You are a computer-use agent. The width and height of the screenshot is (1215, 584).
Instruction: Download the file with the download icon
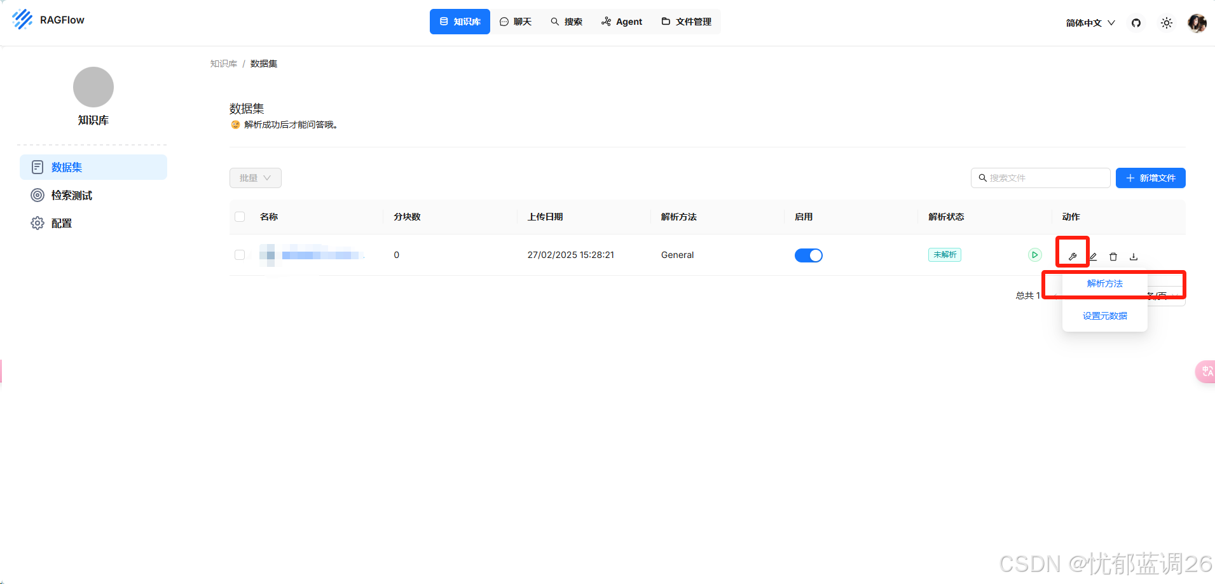pos(1134,256)
